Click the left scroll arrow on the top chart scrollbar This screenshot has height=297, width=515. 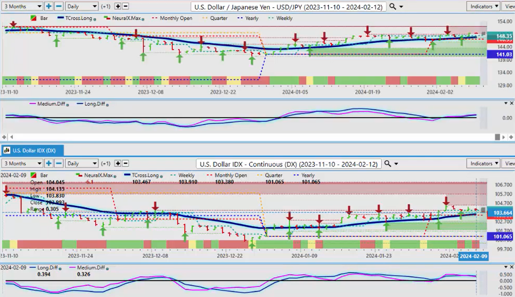pos(11,137)
